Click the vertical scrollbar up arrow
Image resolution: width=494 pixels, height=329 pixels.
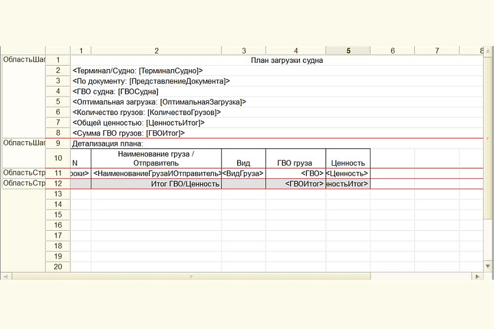point(488,51)
